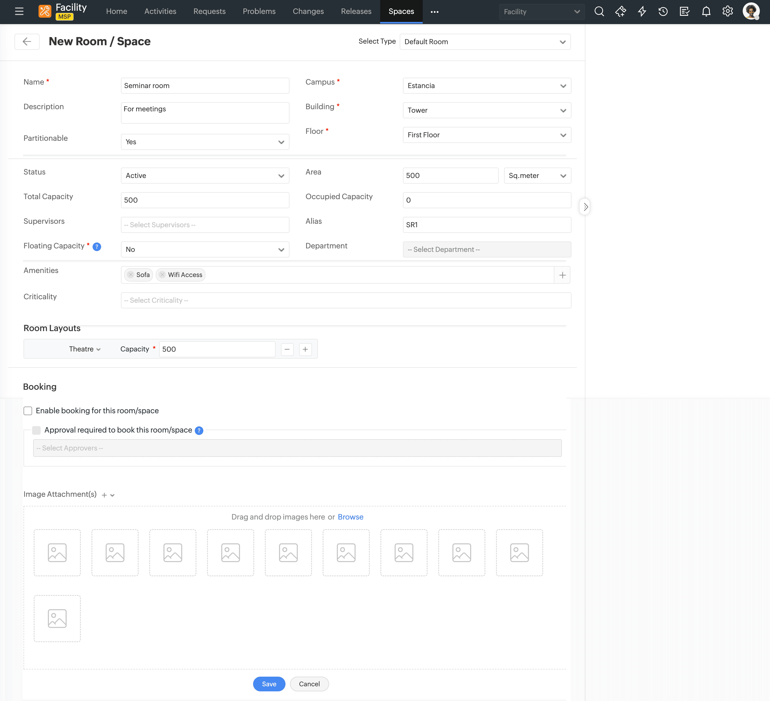
Task: Add another amenity with plus icon
Action: [562, 275]
